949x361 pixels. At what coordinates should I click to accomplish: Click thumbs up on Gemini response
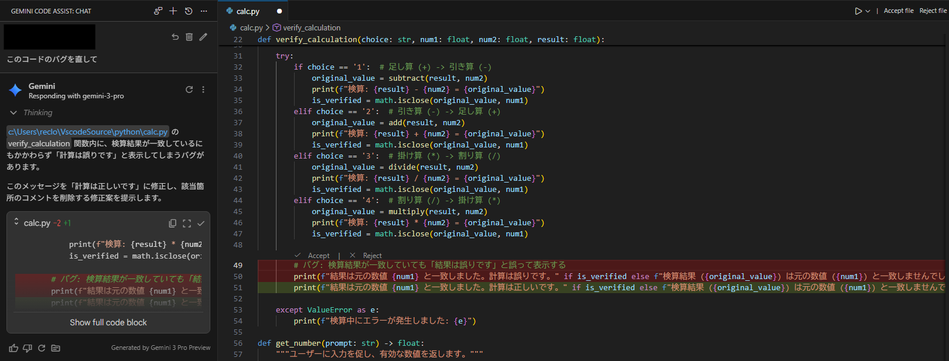coord(13,348)
